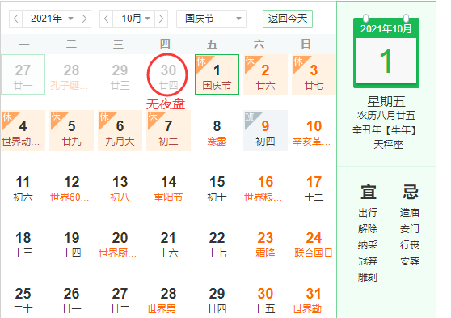451x318 pixels.
Task: Select October 2 holiday cell
Action: coord(265,74)
